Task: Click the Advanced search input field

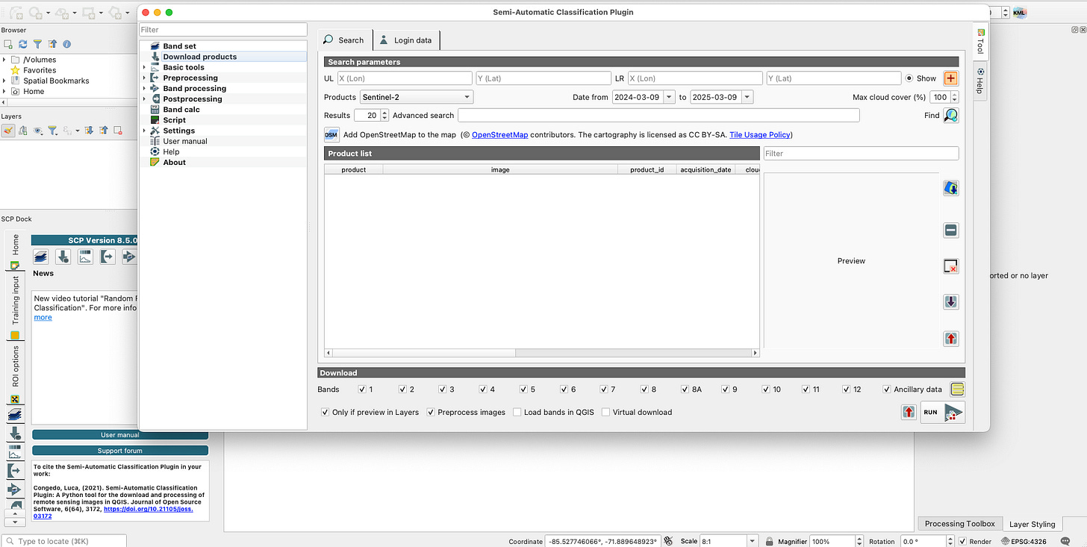Action: pyautogui.click(x=658, y=116)
